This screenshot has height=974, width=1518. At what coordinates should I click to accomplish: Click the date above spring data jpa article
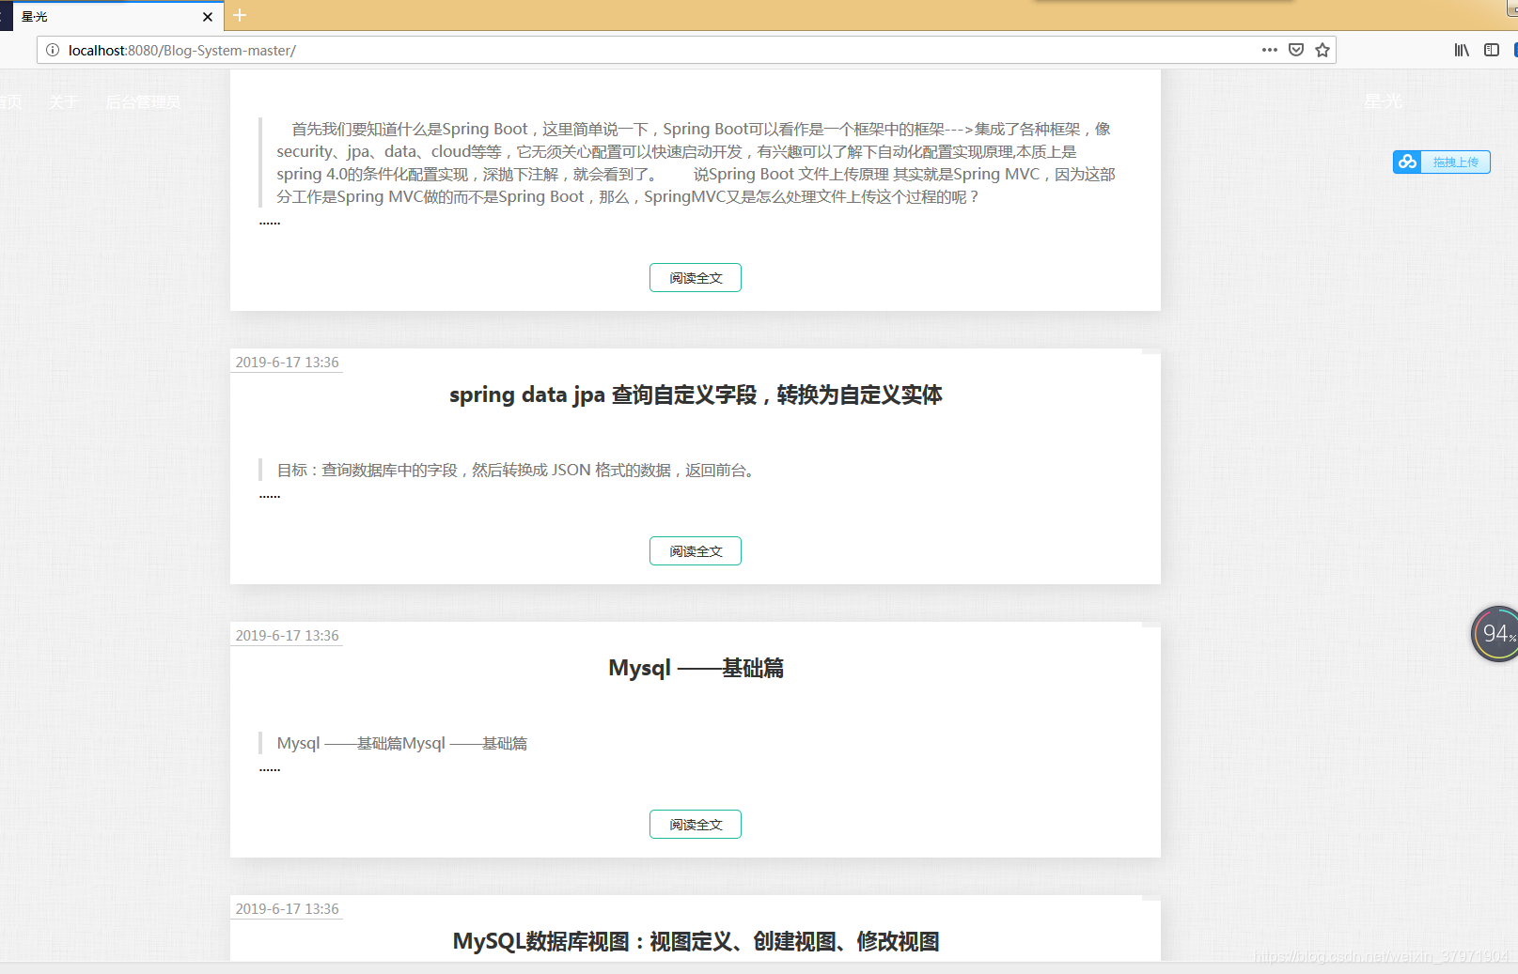click(x=287, y=363)
